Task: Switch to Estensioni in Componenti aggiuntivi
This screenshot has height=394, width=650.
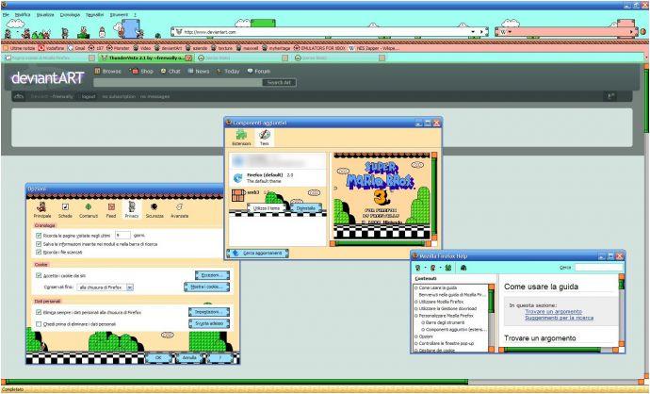Action: tap(241, 138)
